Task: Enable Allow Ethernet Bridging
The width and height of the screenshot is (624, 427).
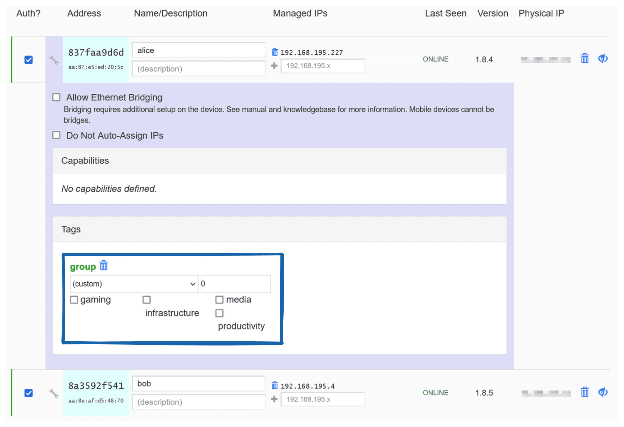Action: click(x=56, y=97)
